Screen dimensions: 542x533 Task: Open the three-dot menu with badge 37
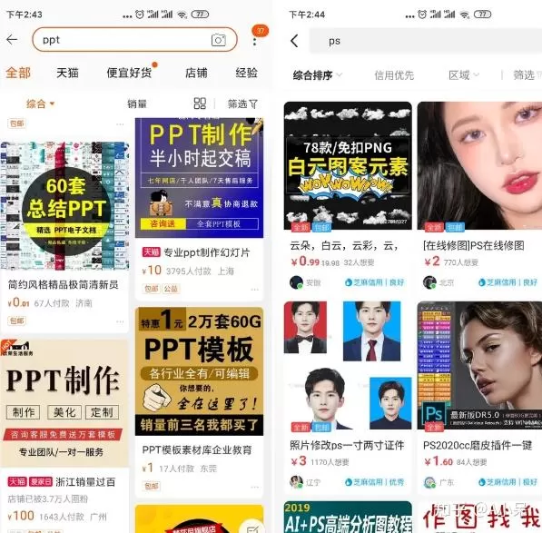pyautogui.click(x=255, y=42)
